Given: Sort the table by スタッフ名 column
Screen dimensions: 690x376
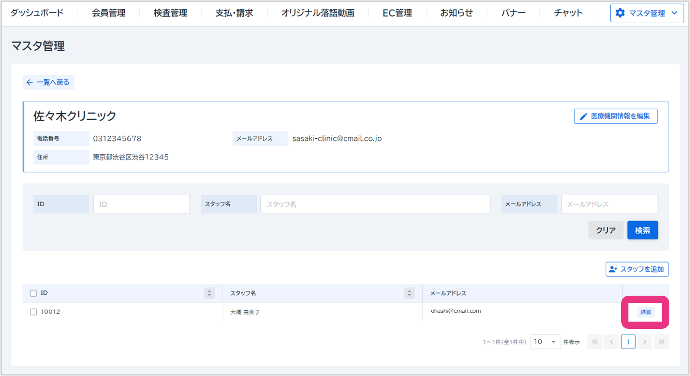Looking at the screenshot, I should point(409,293).
